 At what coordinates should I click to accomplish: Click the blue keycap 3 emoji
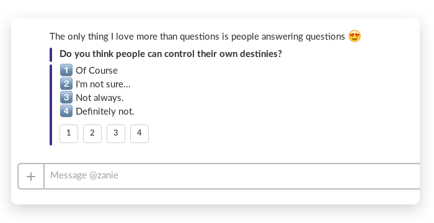click(x=66, y=97)
